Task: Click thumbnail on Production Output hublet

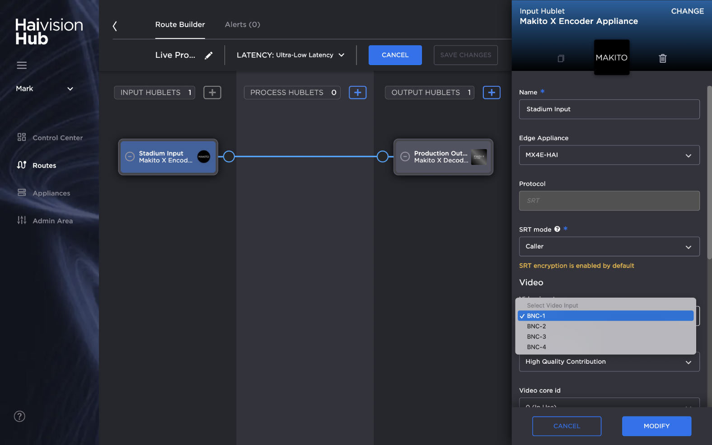Action: (x=479, y=157)
